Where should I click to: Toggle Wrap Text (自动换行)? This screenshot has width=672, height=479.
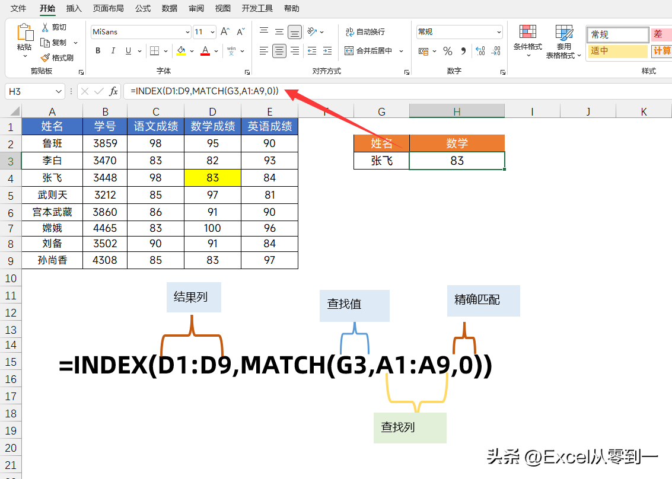365,31
